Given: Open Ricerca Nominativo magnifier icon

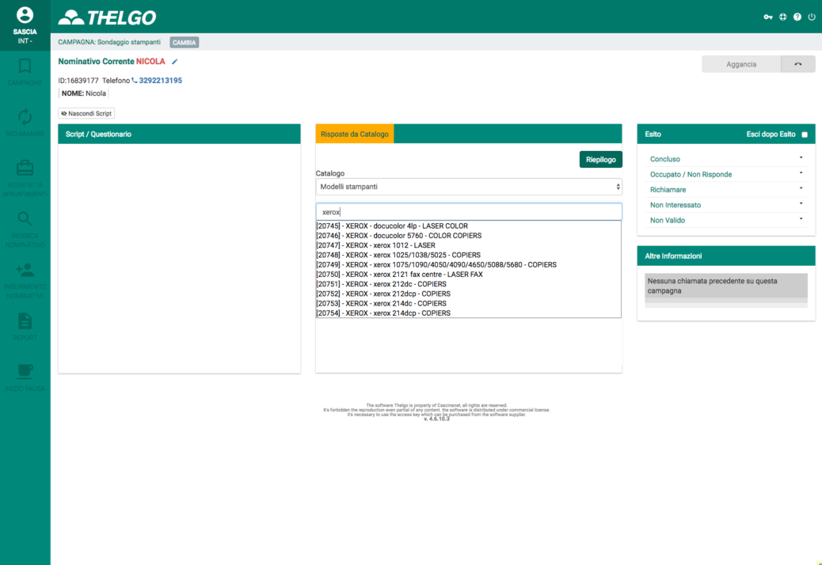Looking at the screenshot, I should click(25, 218).
